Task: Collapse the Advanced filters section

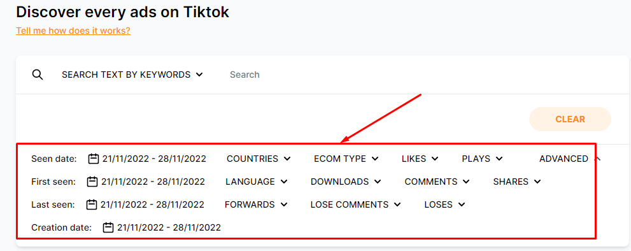Action: (571, 159)
